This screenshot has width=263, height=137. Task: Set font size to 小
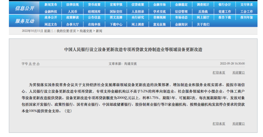(x=38, y=64)
